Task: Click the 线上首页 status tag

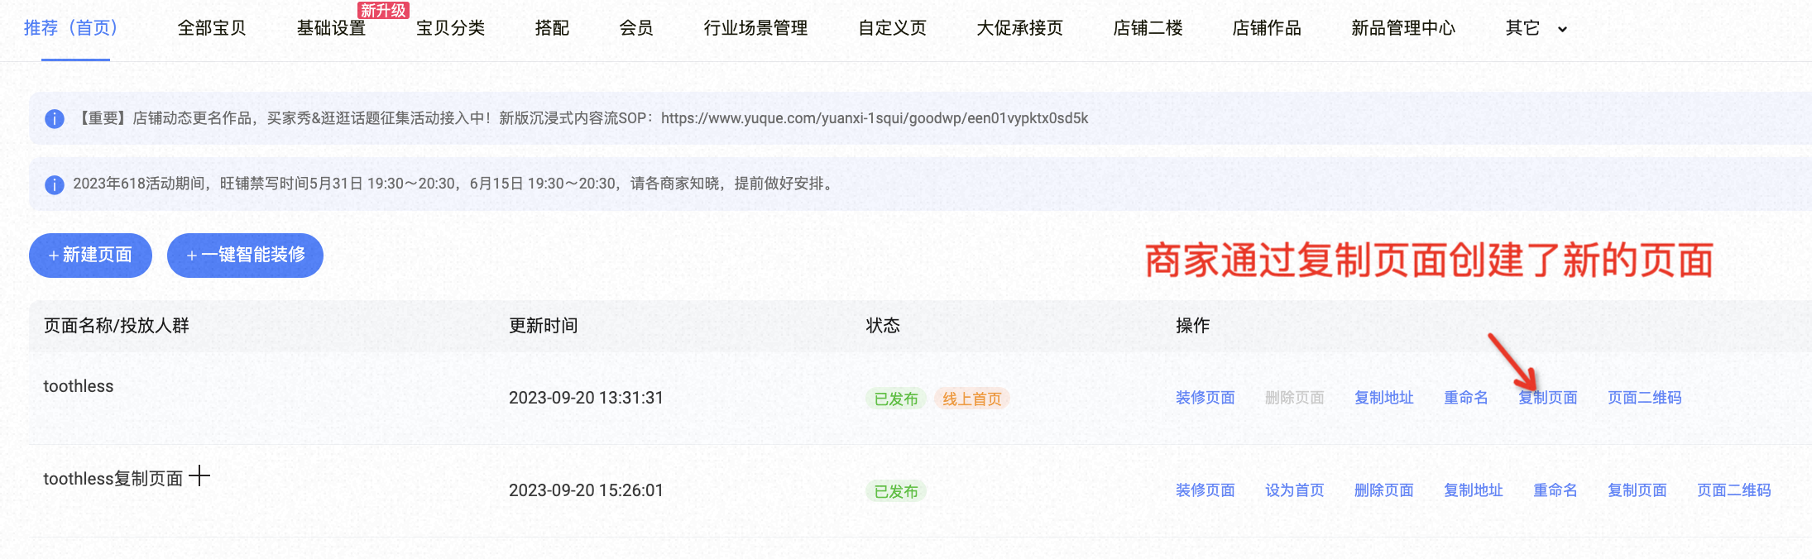Action: (x=972, y=399)
